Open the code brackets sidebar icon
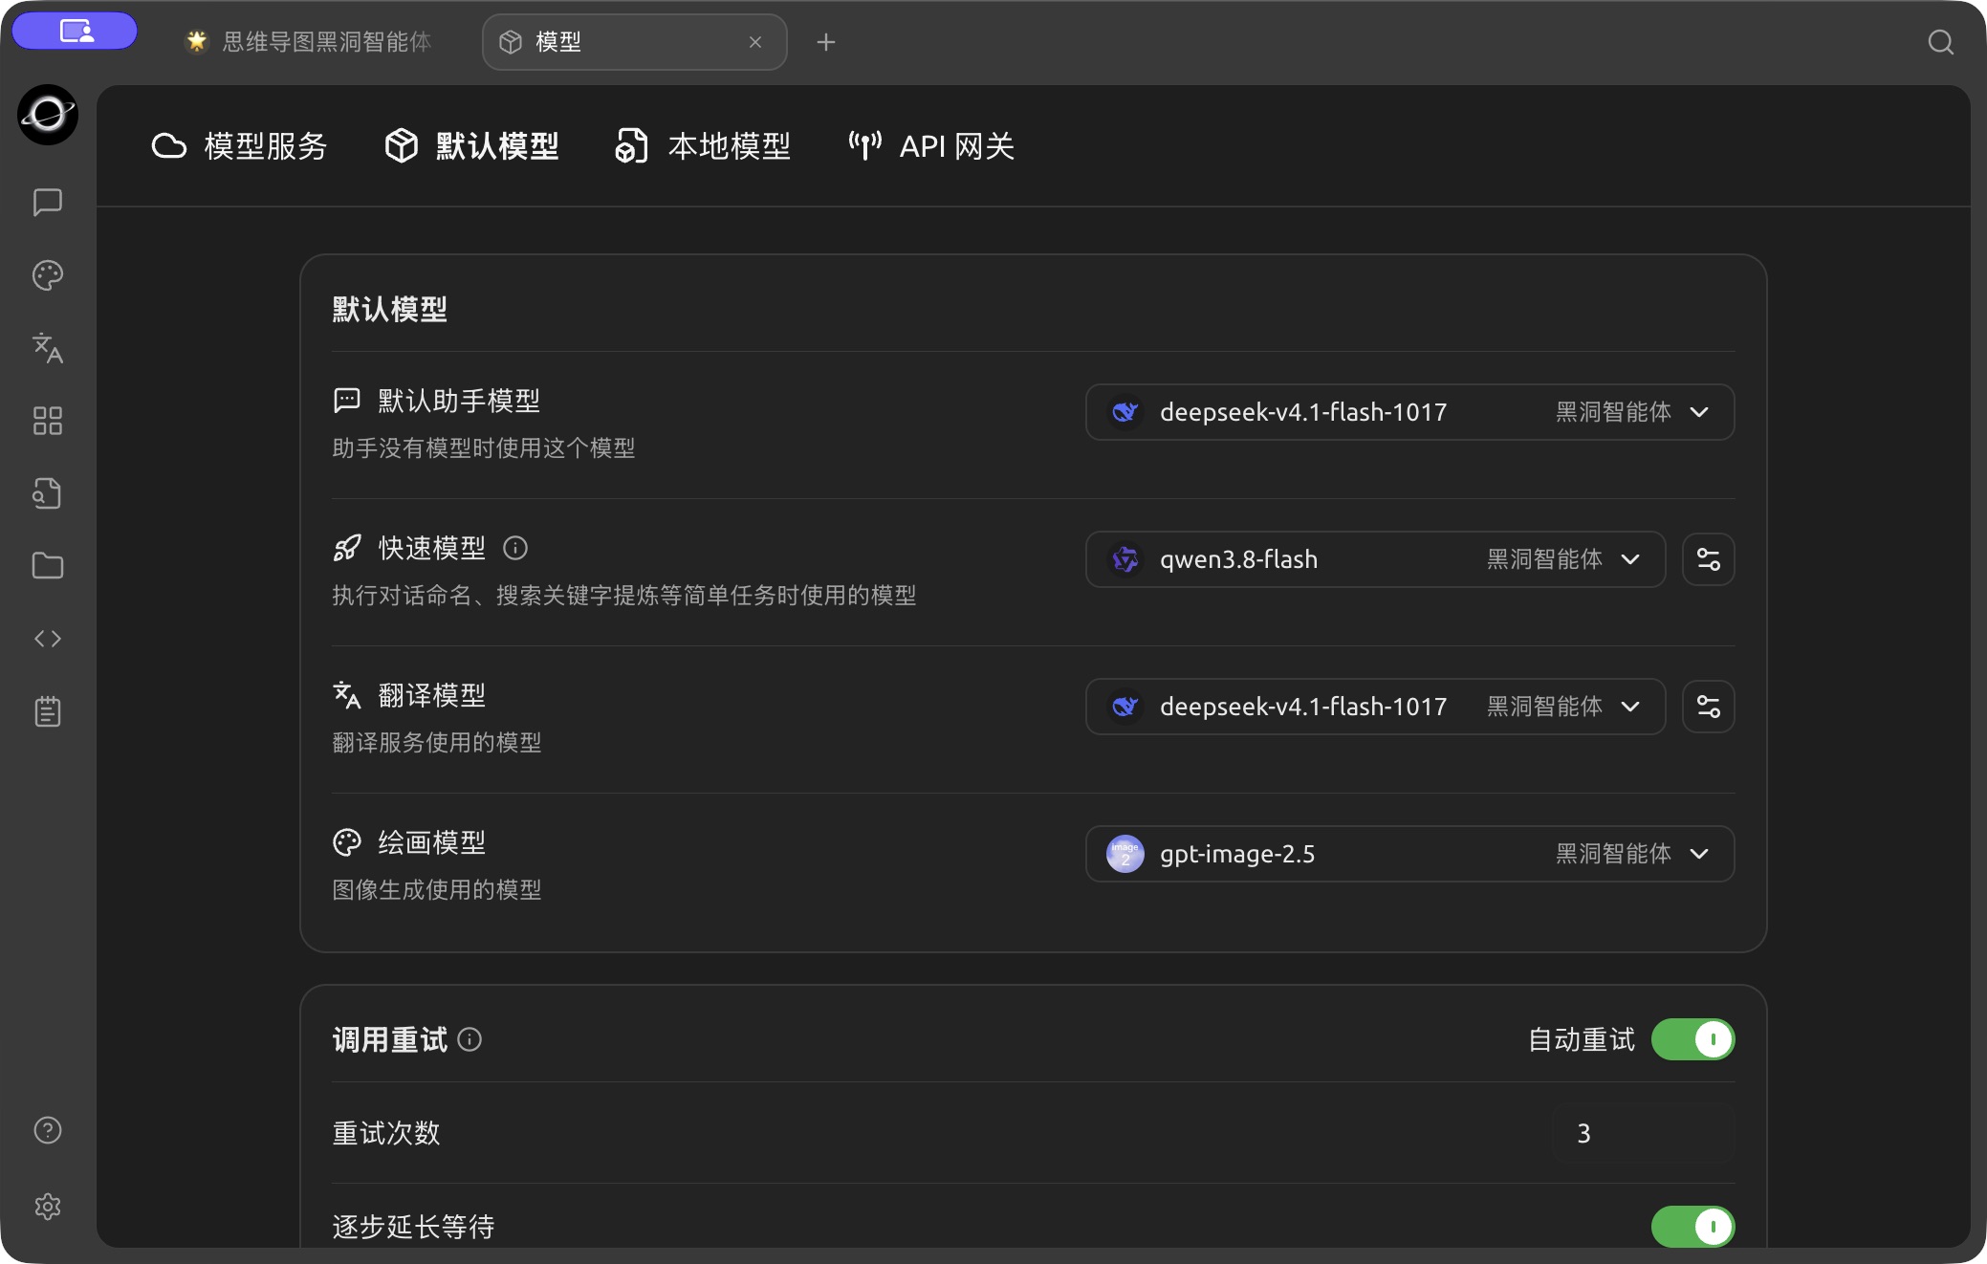The height and width of the screenshot is (1264, 1987). (x=48, y=639)
